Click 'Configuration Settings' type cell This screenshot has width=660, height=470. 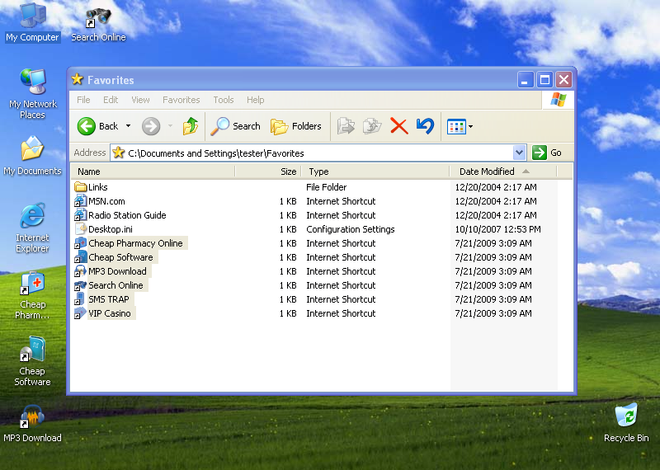point(350,229)
